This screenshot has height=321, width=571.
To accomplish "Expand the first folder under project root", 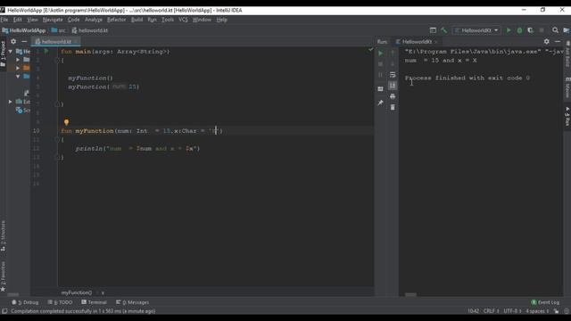I will 18,60.
